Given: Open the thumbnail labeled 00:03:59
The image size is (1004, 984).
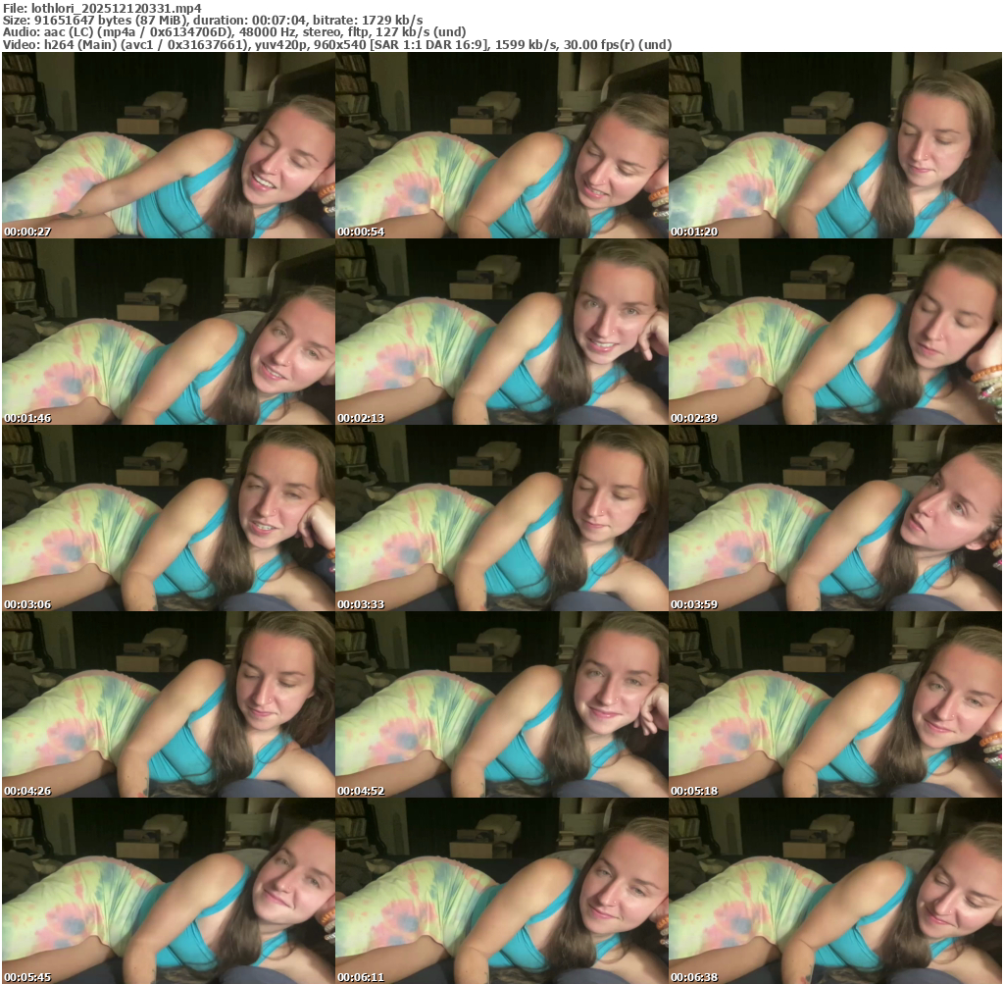Looking at the screenshot, I should pyautogui.click(x=835, y=518).
